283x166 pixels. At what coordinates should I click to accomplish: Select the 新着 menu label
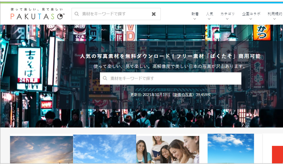[195, 14]
